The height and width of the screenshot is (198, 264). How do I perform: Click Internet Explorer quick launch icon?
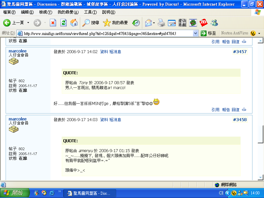(52, 193)
